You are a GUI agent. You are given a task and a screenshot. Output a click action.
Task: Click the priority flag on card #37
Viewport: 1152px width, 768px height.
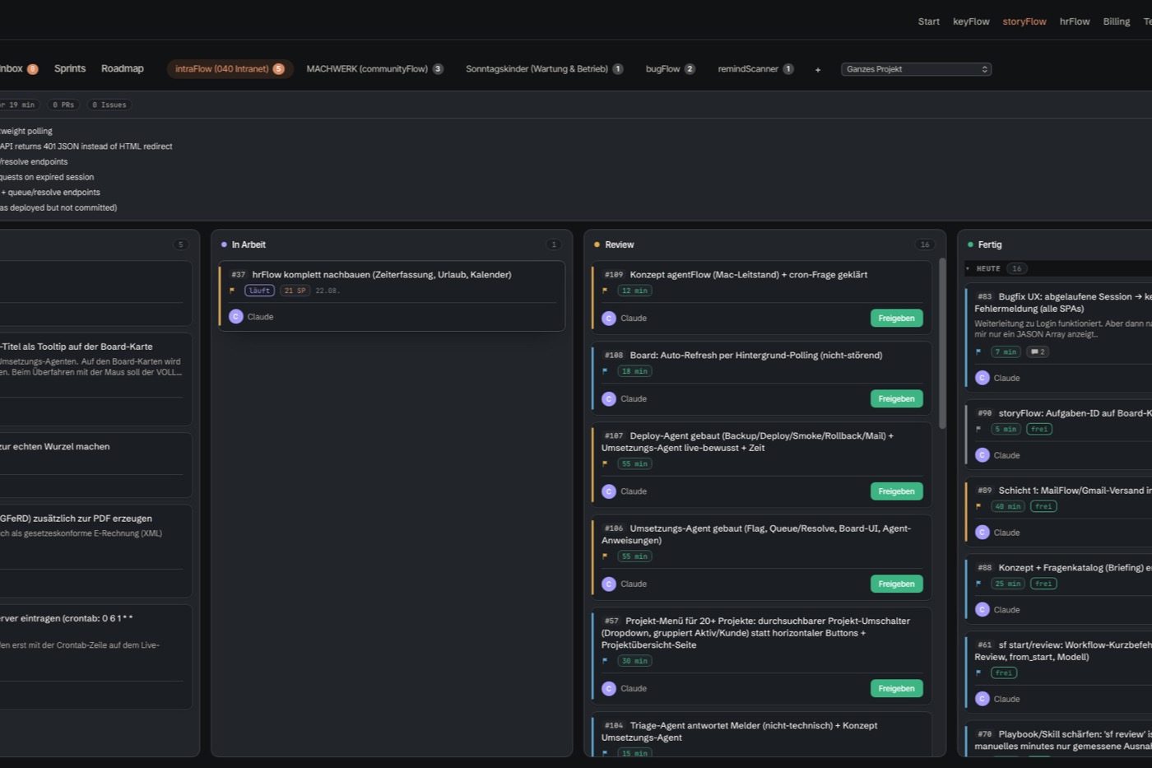[232, 291]
